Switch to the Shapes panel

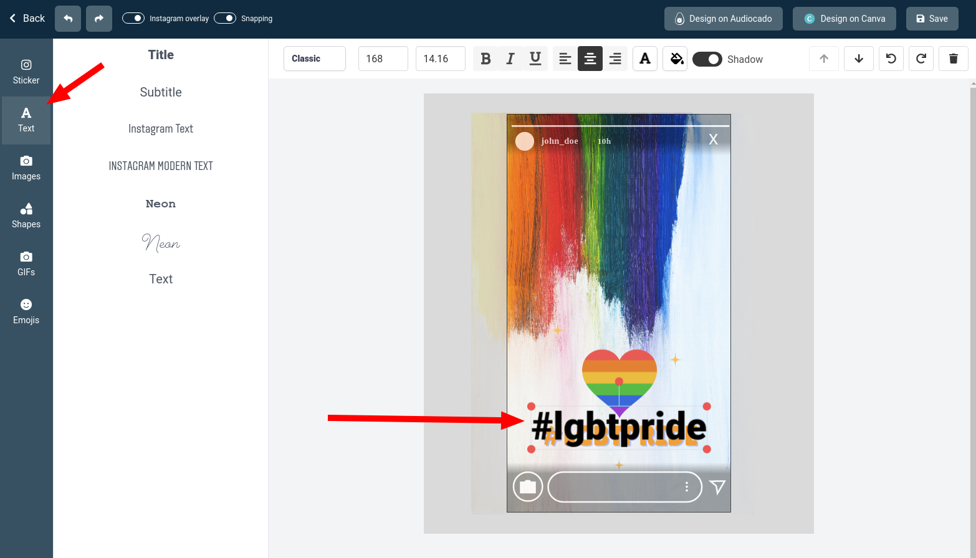point(26,216)
